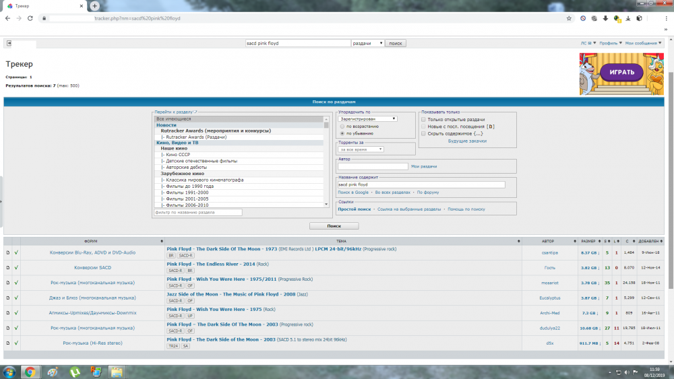Select 'Rutracker Awards (Раздачи)' section

pos(196,137)
